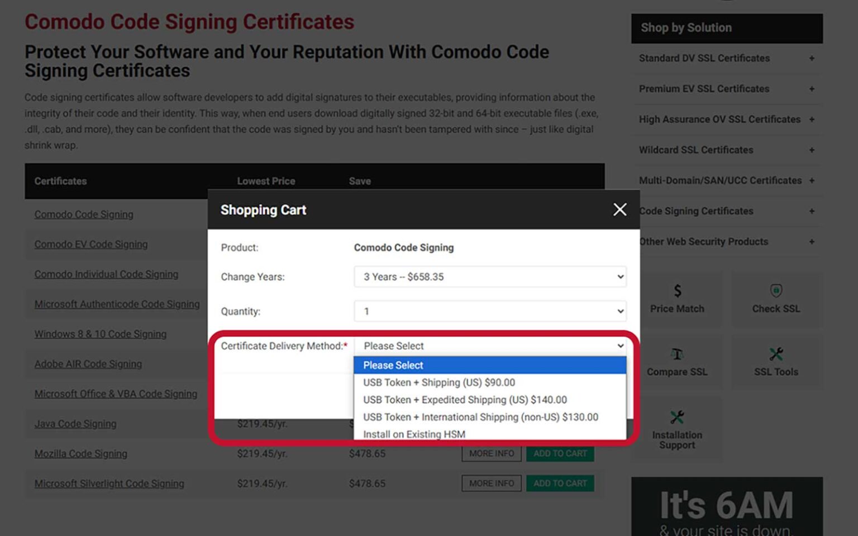Click the Price Match dollar icon
Screen dimensions: 858x536
(x=677, y=291)
